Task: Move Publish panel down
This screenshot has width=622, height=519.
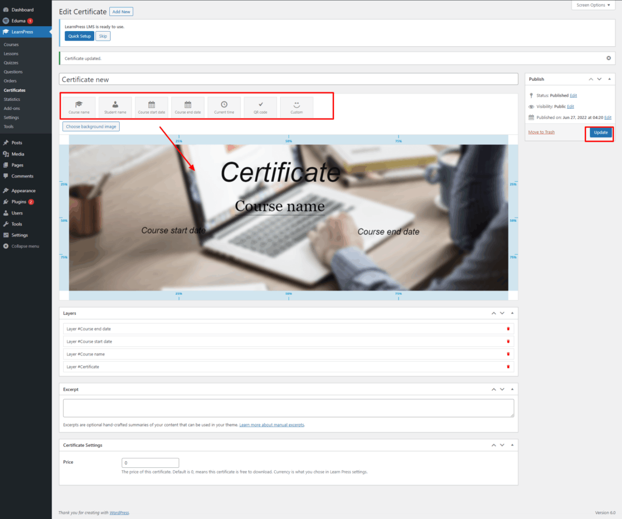Action: [x=600, y=79]
